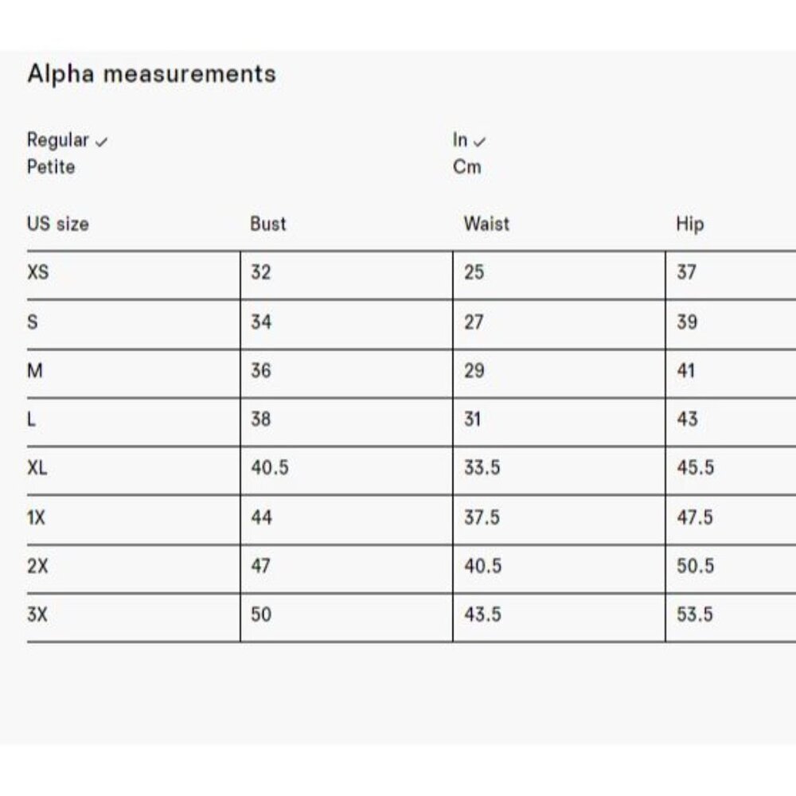This screenshot has height=796, width=796.
Task: Click the 53.5 hip value for 3X
Action: point(695,615)
